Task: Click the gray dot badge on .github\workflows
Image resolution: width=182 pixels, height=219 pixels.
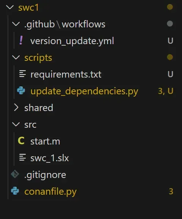Action: click(x=170, y=24)
